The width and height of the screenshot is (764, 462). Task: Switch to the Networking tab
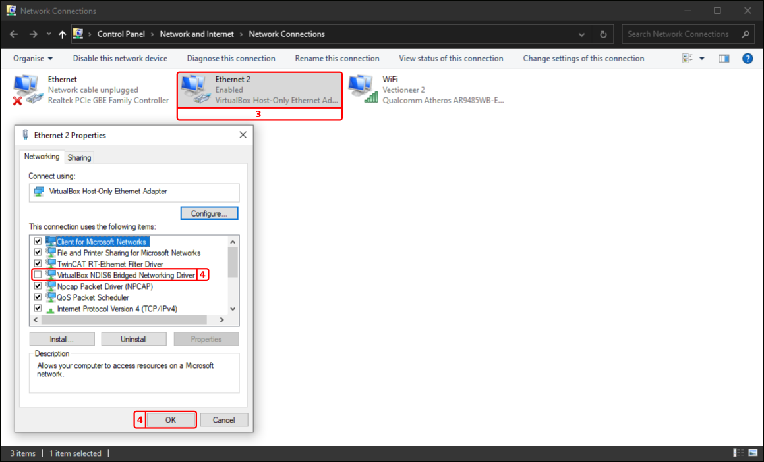tap(42, 157)
